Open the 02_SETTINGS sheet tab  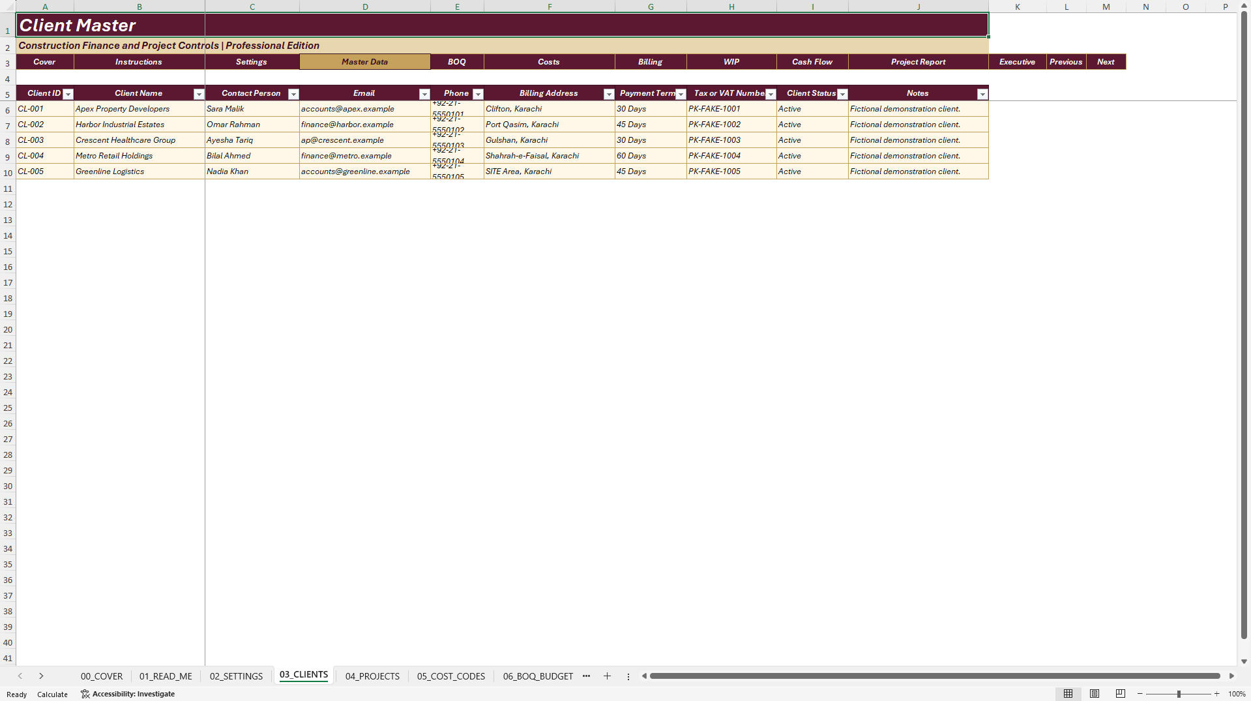pos(236,676)
